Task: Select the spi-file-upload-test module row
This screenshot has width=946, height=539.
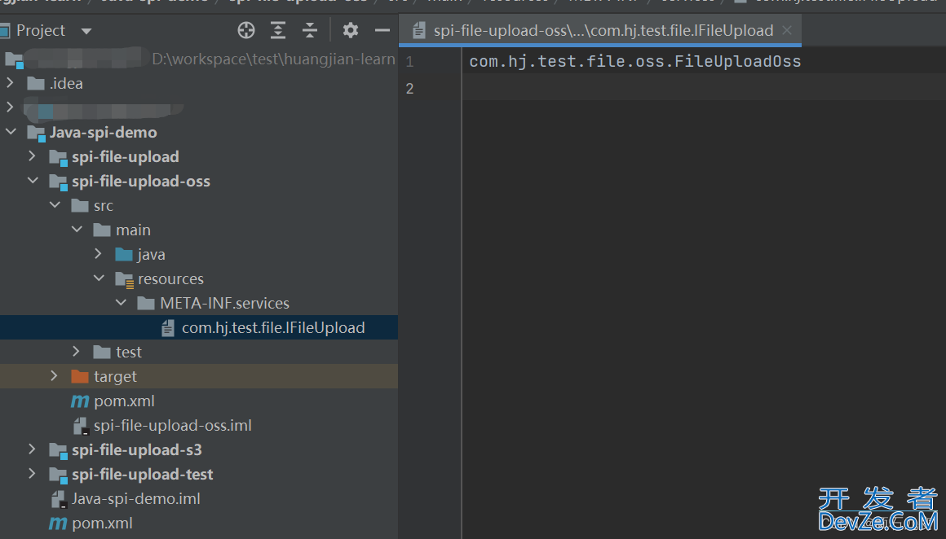Action: tap(199, 474)
